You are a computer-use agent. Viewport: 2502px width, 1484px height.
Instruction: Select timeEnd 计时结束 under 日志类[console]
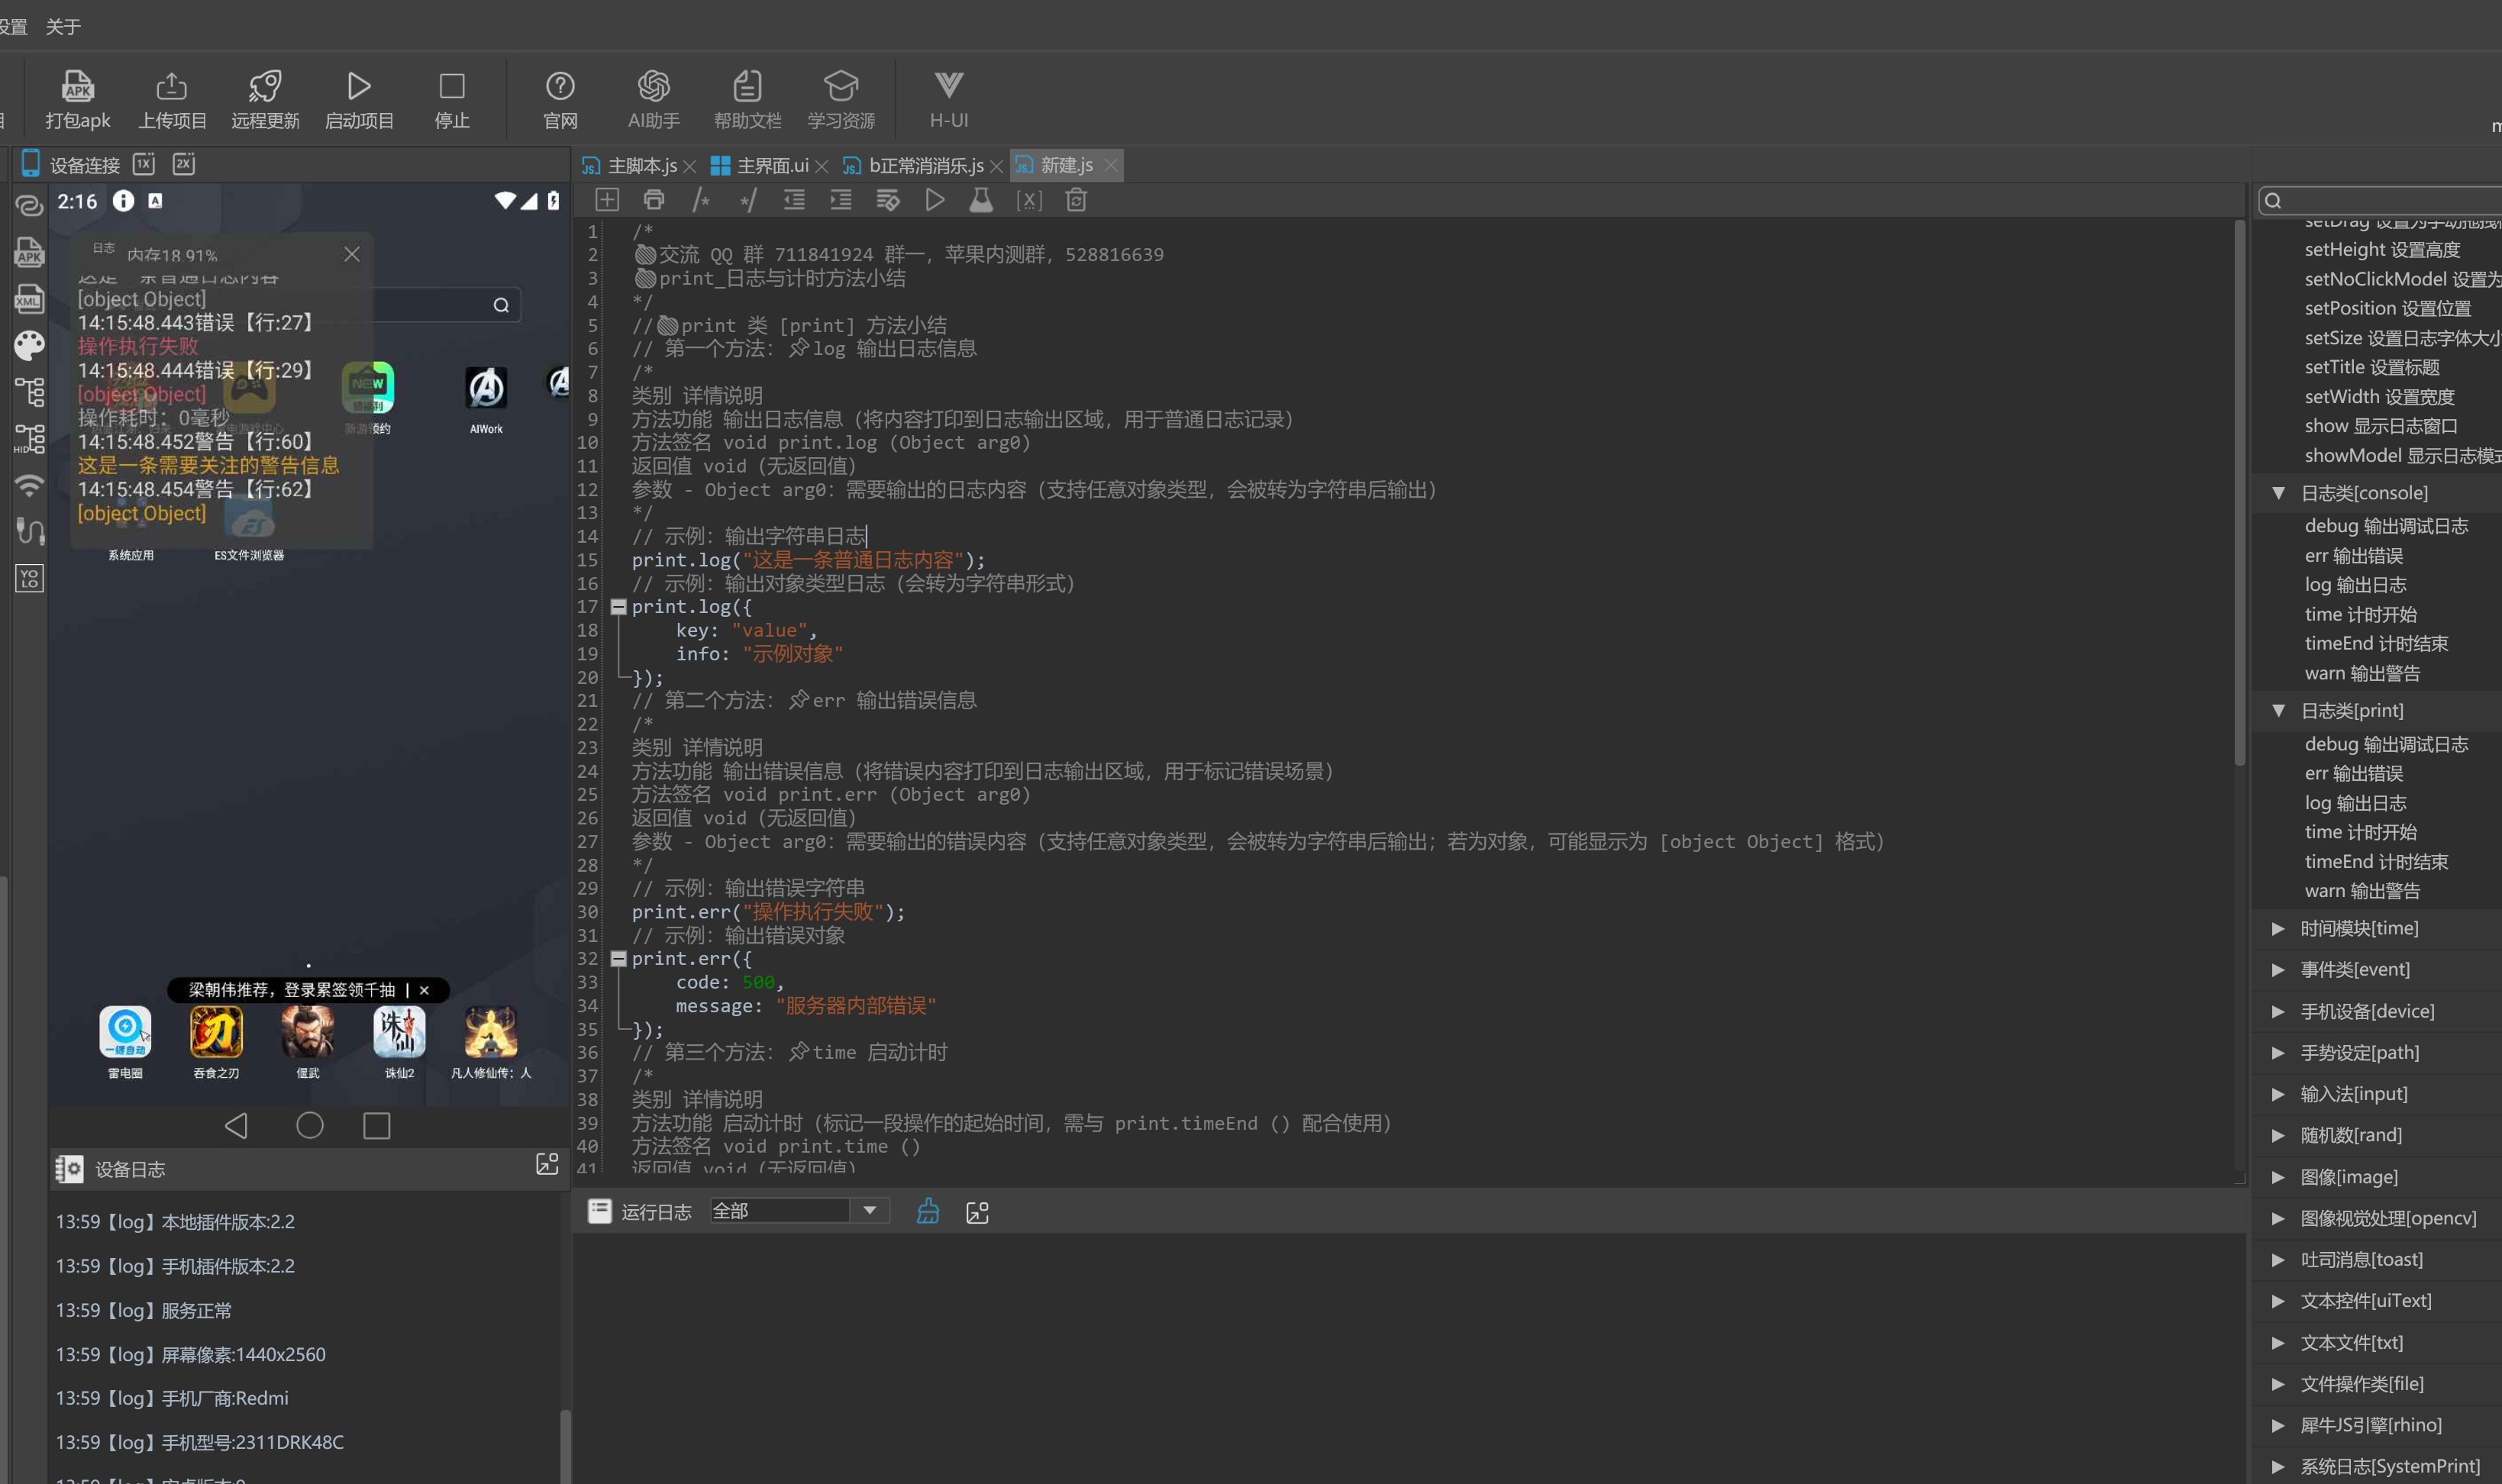coord(2376,644)
